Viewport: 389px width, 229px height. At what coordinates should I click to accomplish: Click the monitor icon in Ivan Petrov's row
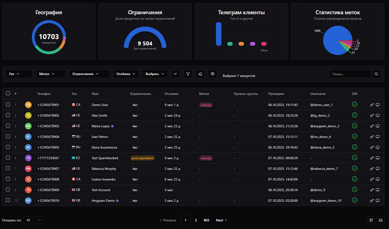point(378,137)
